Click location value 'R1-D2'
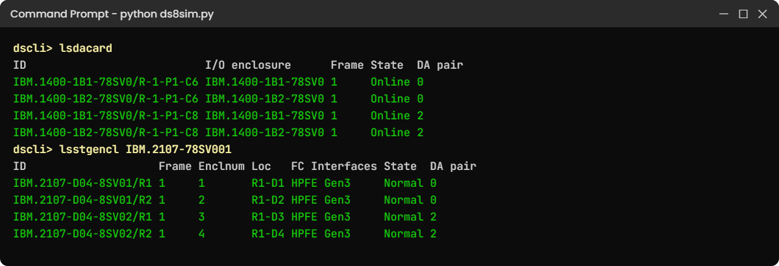 point(268,200)
